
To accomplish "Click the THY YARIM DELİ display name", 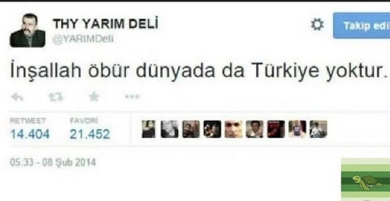I will click(105, 24).
